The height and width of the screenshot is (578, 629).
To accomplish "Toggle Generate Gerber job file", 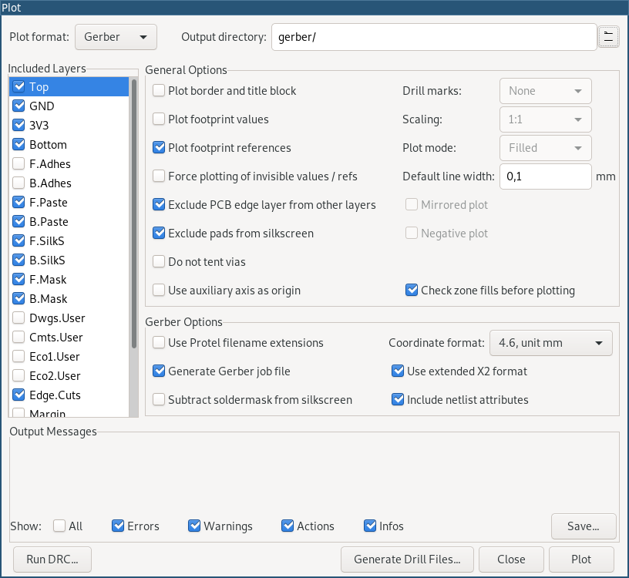I will pyautogui.click(x=159, y=371).
